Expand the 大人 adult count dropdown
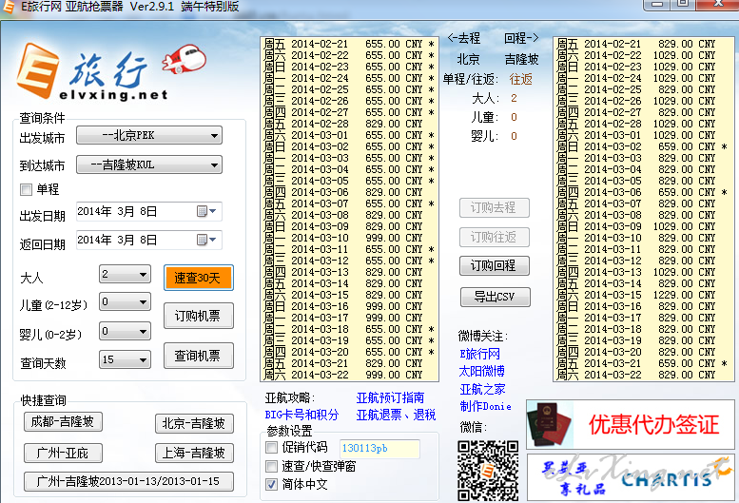Viewport: 739px width, 503px height. pos(125,274)
